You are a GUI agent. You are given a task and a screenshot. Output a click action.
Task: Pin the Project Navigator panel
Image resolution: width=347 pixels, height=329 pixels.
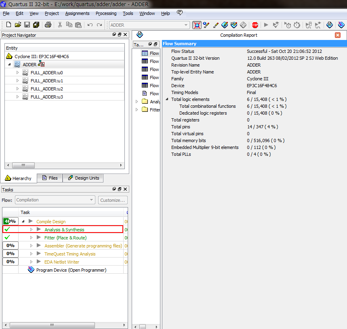tap(114, 34)
